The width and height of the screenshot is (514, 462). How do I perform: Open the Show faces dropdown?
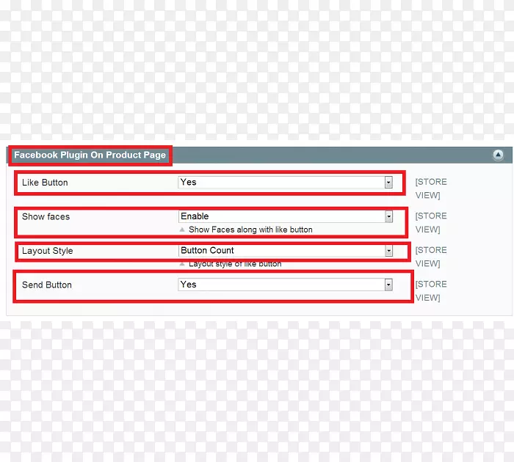(285, 216)
